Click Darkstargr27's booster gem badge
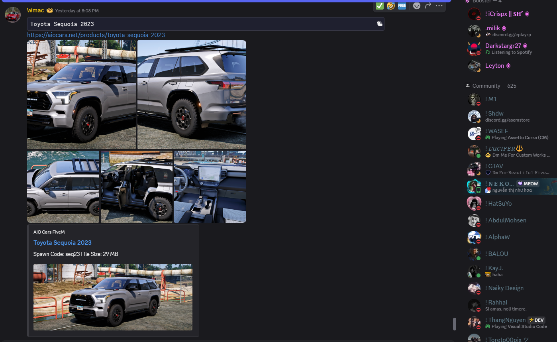 pyautogui.click(x=525, y=46)
